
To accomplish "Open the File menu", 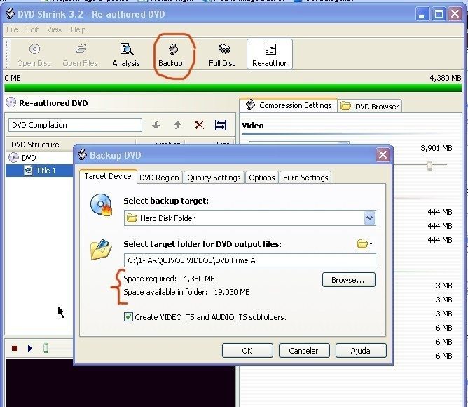I will point(12,29).
